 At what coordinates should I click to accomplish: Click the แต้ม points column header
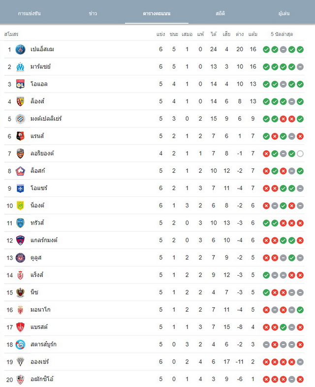(253, 34)
